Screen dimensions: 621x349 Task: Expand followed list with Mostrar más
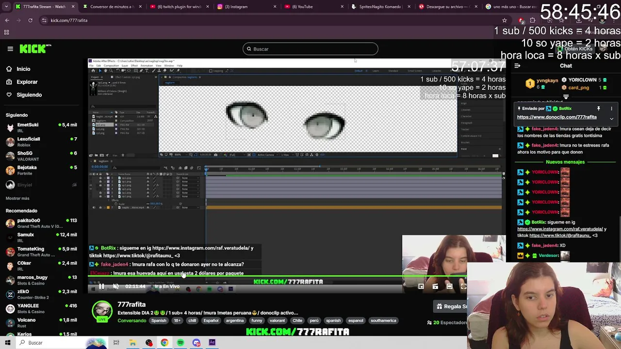[17, 198]
